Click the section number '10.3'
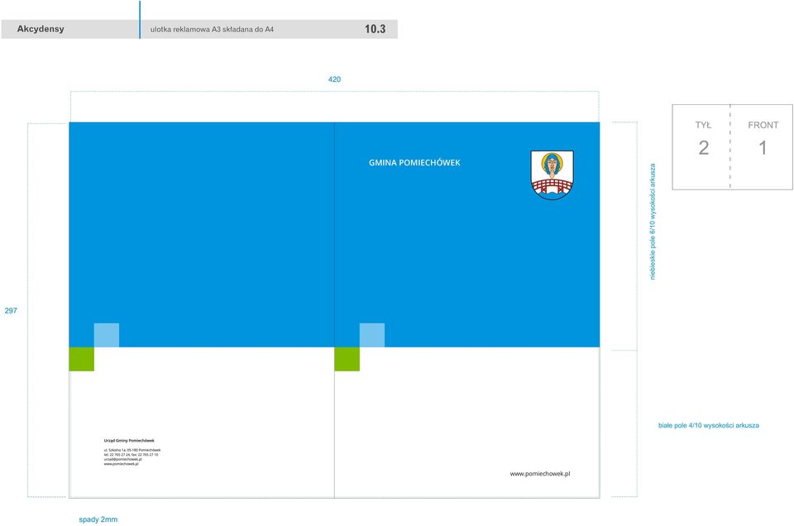Viewport: 794px width, 526px height. (x=375, y=29)
